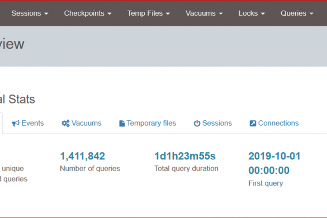Expand the Vacuums menu in the top bar
This screenshot has height=218, width=327.
pos(204,13)
